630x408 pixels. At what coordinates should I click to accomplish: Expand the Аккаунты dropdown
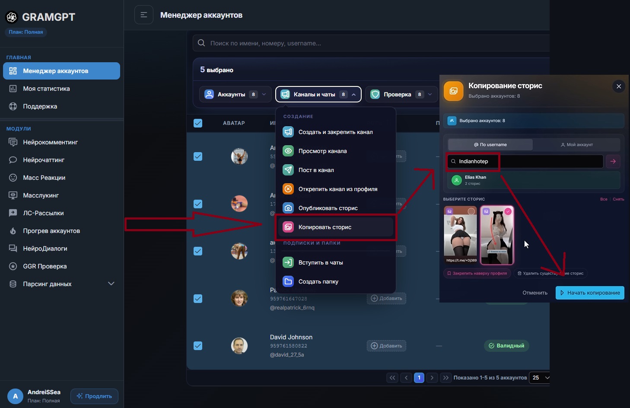(235, 94)
